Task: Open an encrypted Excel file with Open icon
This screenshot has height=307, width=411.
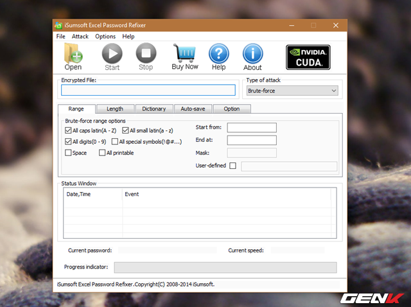Action: pyautogui.click(x=73, y=57)
